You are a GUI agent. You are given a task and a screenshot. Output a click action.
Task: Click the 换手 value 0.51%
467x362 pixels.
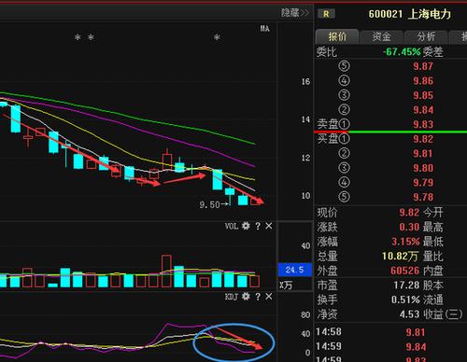(x=405, y=299)
